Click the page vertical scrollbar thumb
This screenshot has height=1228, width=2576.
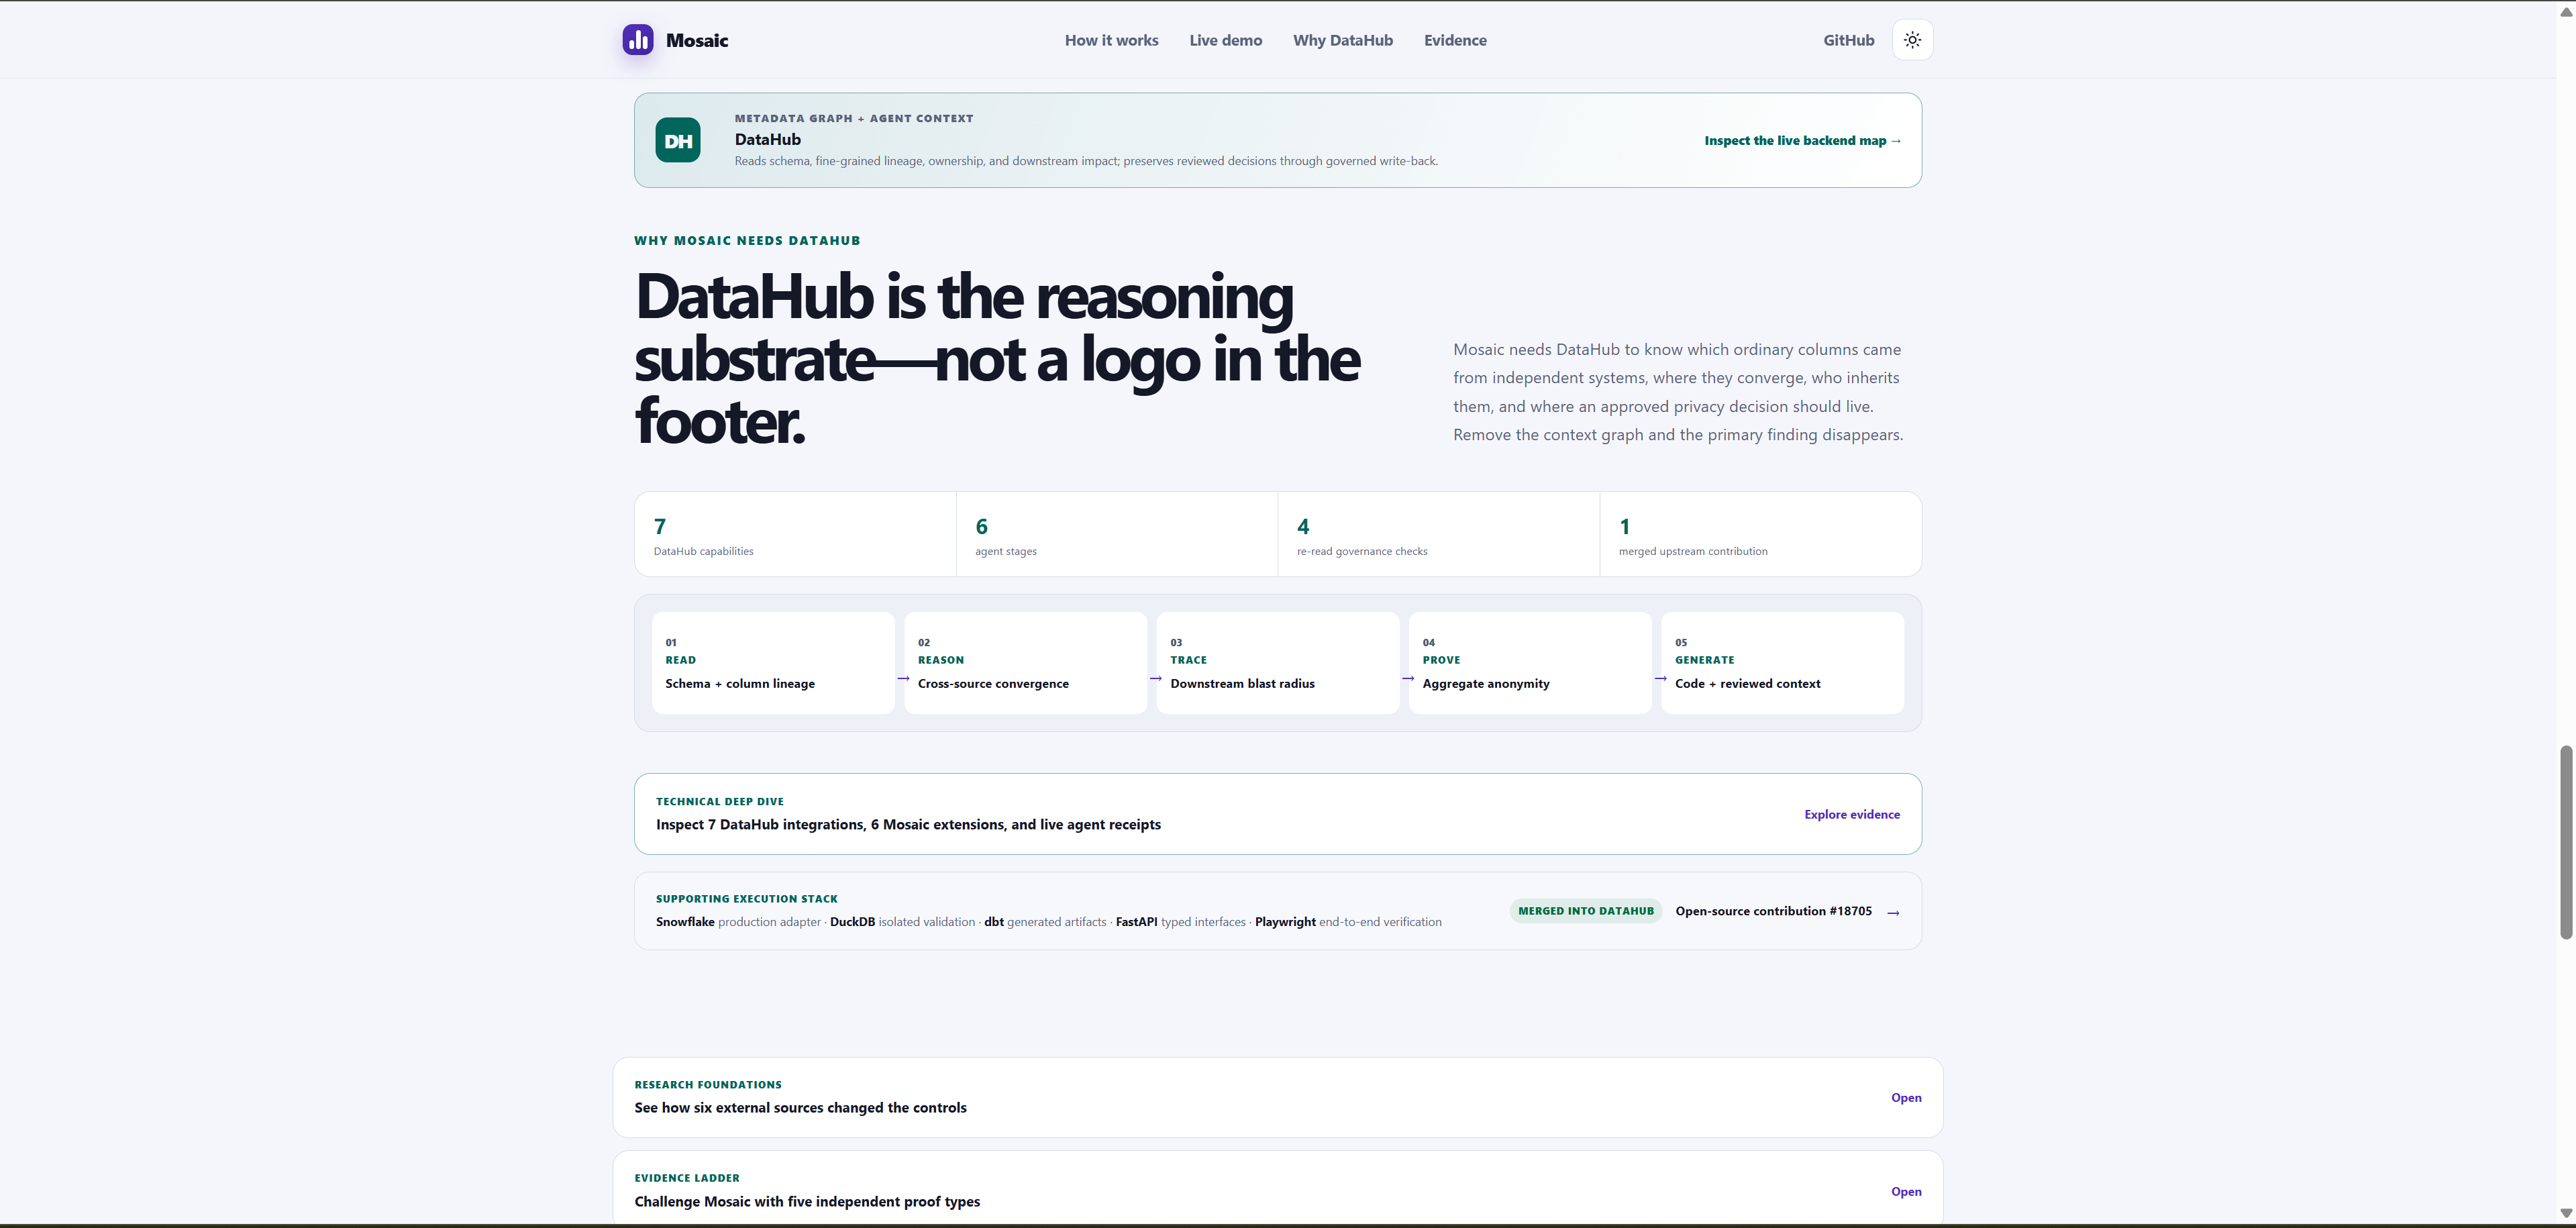[x=2565, y=842]
